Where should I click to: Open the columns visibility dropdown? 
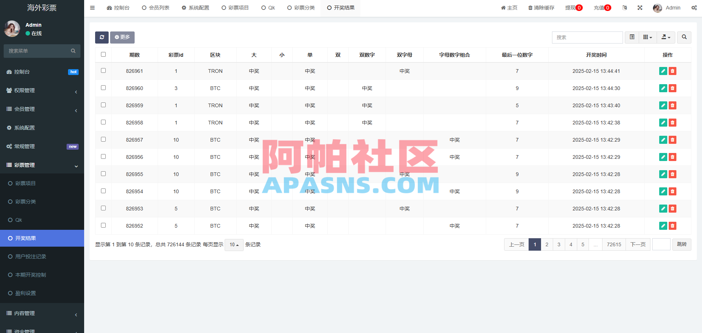pos(647,37)
